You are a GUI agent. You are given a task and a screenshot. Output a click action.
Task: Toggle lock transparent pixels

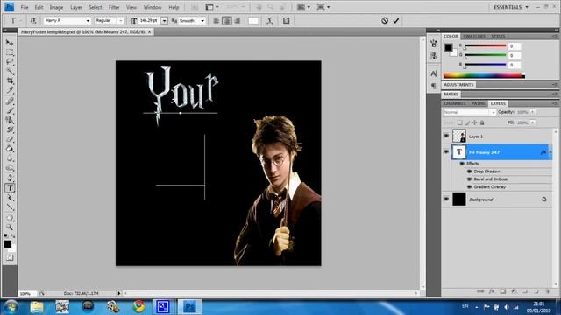click(459, 122)
